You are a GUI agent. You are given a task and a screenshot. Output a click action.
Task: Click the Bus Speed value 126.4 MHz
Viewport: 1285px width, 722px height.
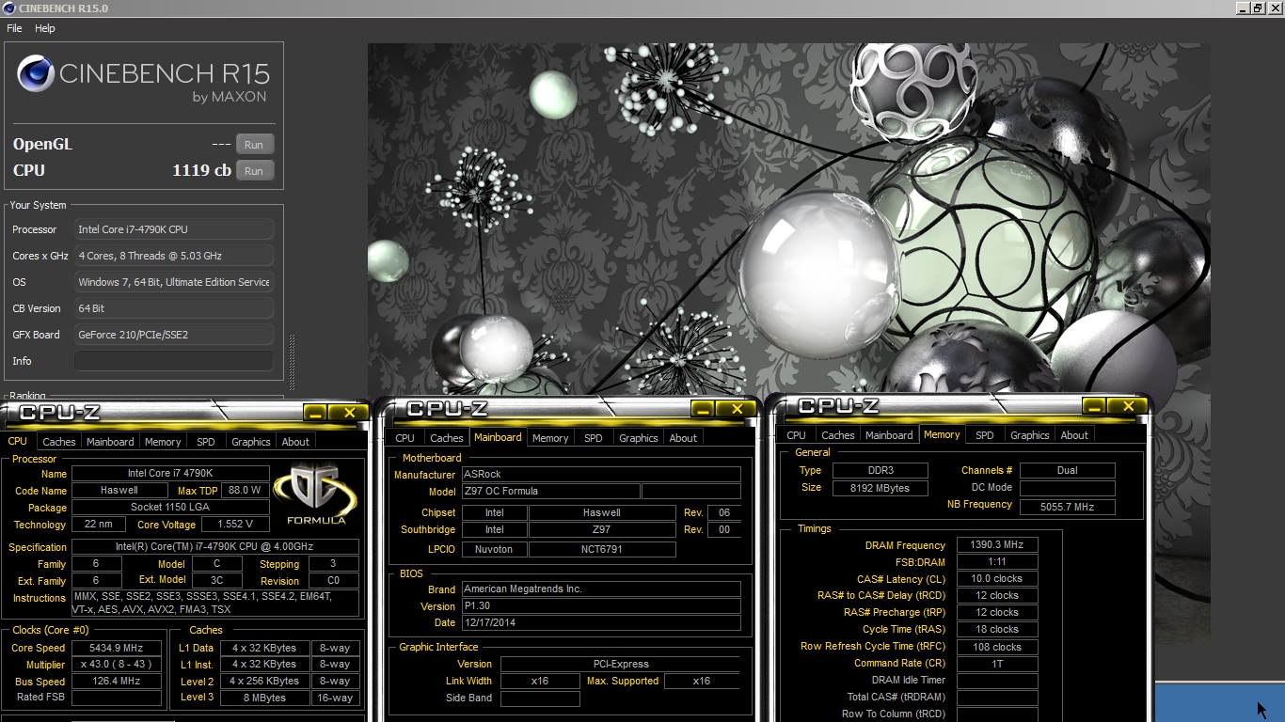click(x=117, y=682)
